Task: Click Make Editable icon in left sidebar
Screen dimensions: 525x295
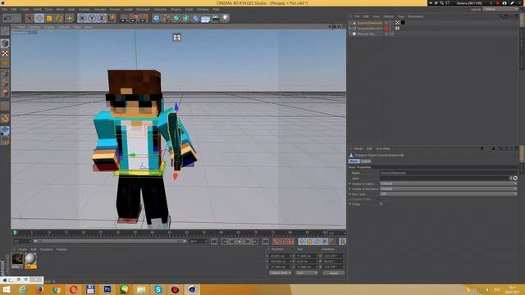Action: pyautogui.click(x=5, y=31)
